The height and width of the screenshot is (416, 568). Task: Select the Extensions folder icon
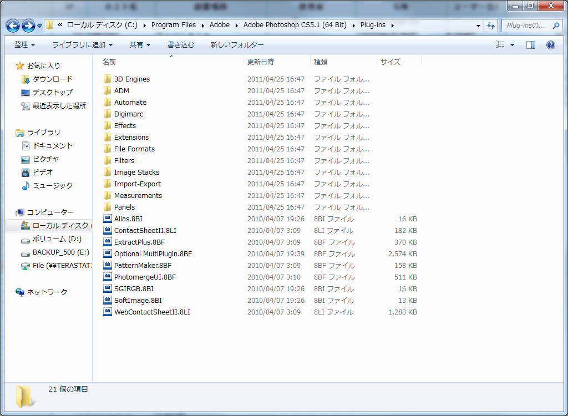coord(107,137)
